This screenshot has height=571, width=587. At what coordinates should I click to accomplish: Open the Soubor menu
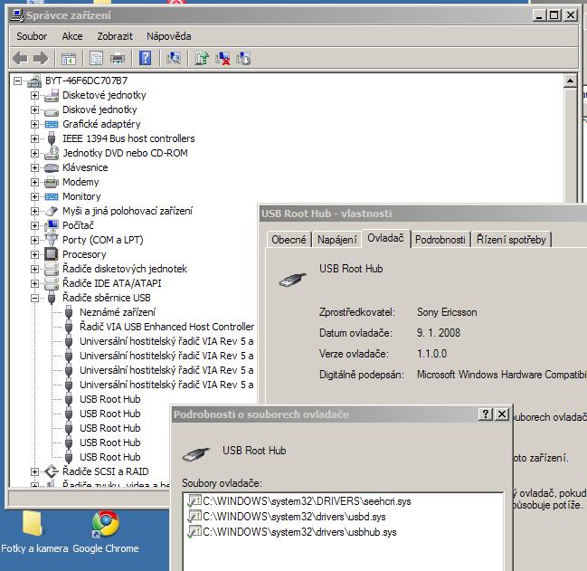[x=32, y=36]
